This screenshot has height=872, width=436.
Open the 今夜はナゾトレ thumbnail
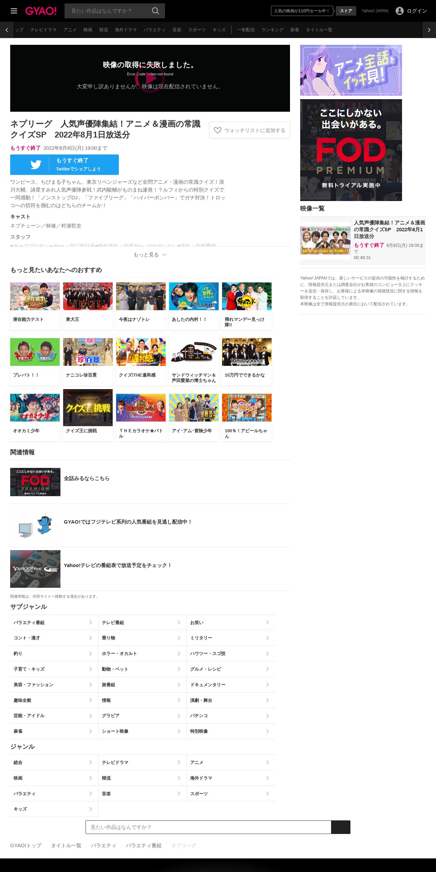tap(141, 296)
